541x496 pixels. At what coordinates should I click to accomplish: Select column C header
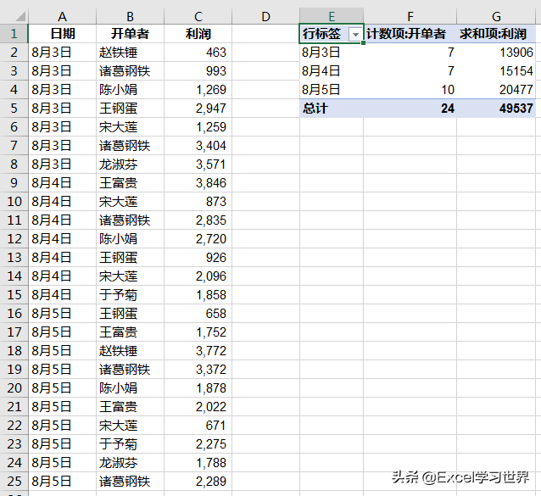198,16
